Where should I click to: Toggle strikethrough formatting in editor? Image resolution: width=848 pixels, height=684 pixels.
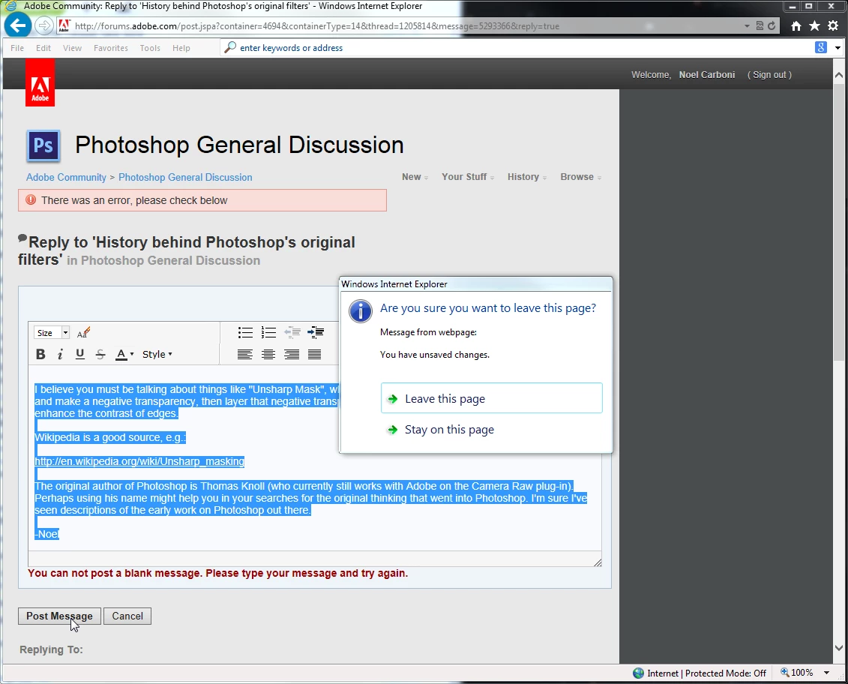[x=100, y=355]
